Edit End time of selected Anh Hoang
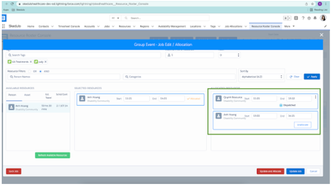The height and width of the screenshot is (185, 331). click(172, 99)
